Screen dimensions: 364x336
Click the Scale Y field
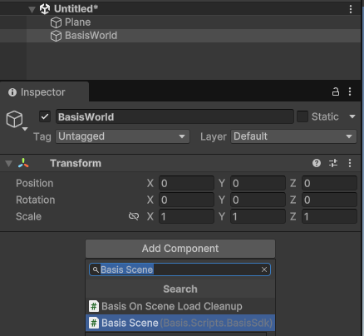[258, 216]
